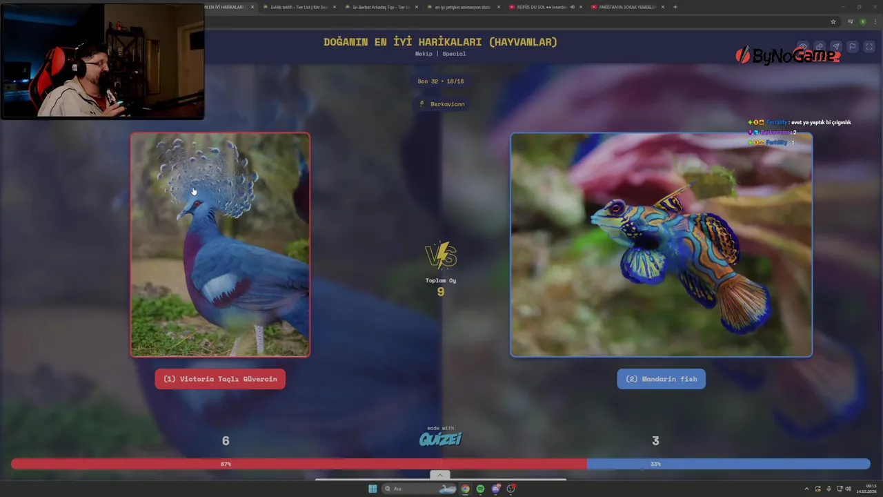Click the blue 33% vote bar
The image size is (883, 497).
(x=728, y=464)
